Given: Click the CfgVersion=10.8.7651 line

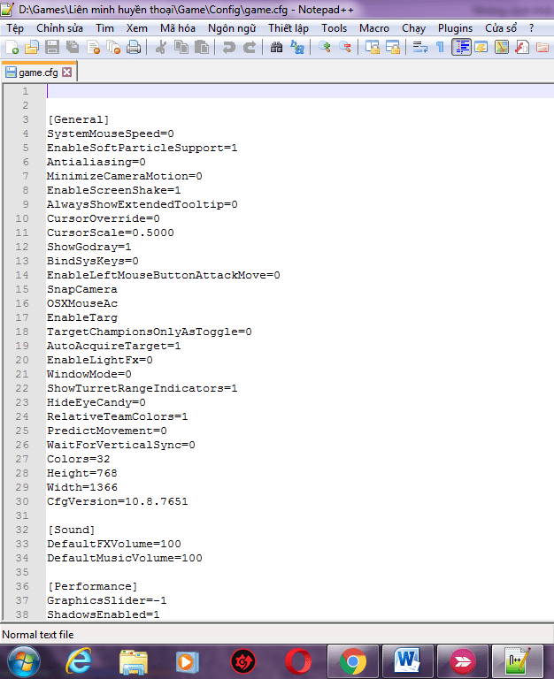Looking at the screenshot, I should click(x=118, y=501).
